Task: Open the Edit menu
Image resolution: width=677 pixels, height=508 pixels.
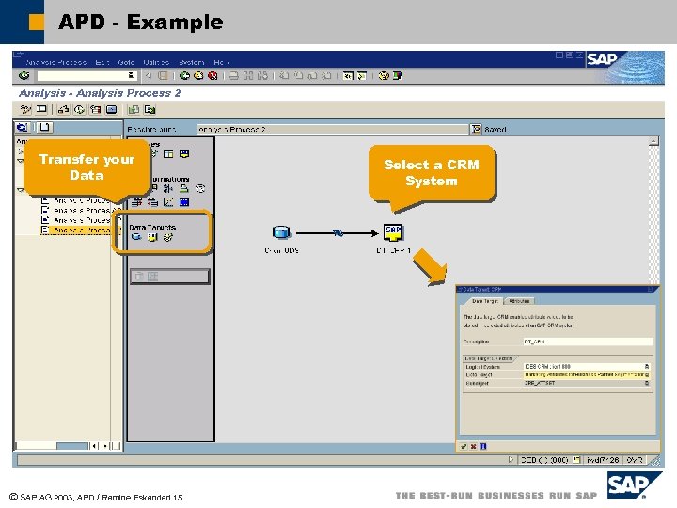Action: click(102, 63)
